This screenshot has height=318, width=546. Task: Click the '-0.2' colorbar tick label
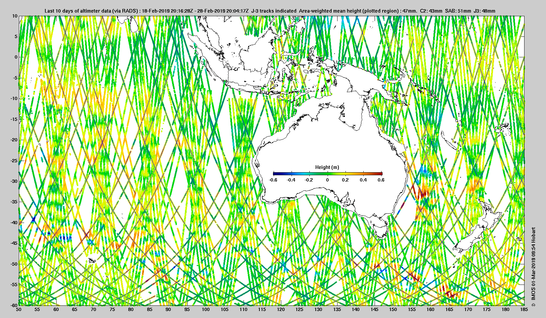click(x=309, y=180)
